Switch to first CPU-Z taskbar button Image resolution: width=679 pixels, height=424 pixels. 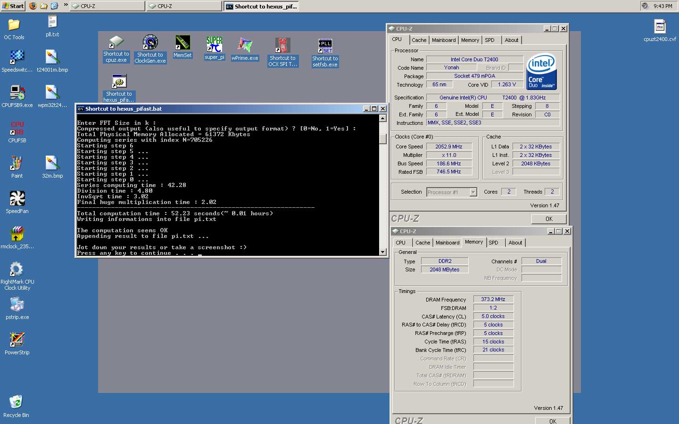click(x=108, y=6)
